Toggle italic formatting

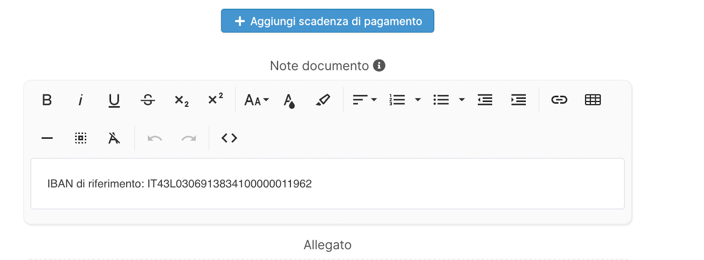81,100
